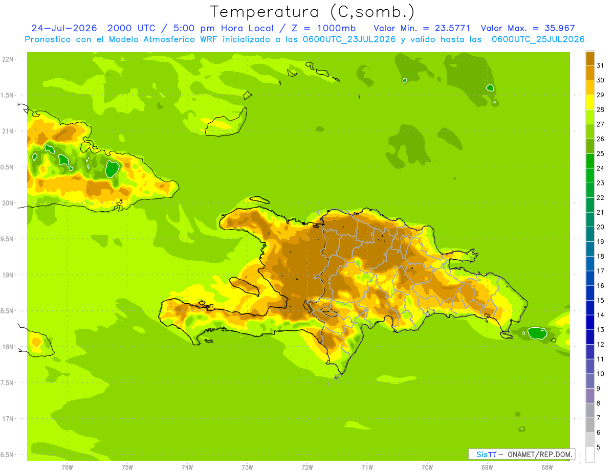Click the "16" colorbar value
The height and width of the screenshot is (474, 614).
601,286
